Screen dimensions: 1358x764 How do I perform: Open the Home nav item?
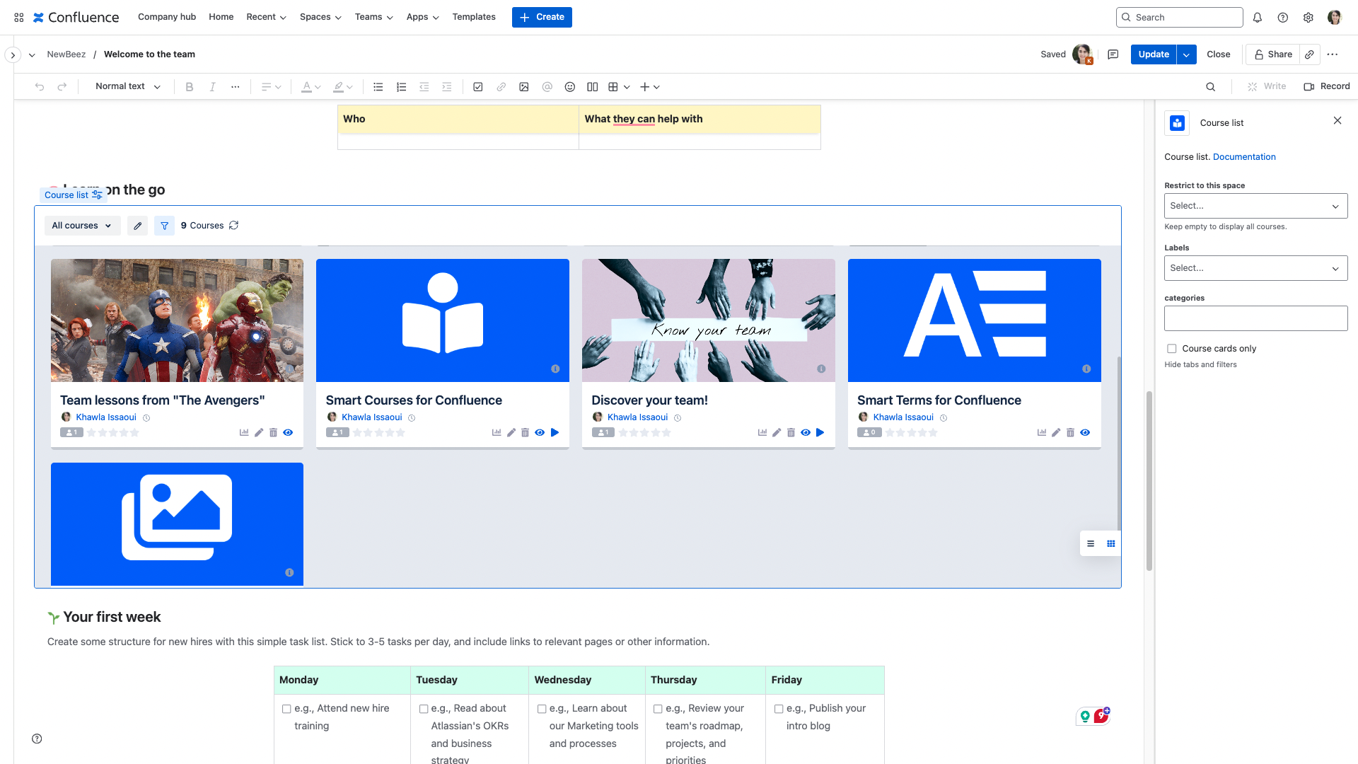point(221,17)
